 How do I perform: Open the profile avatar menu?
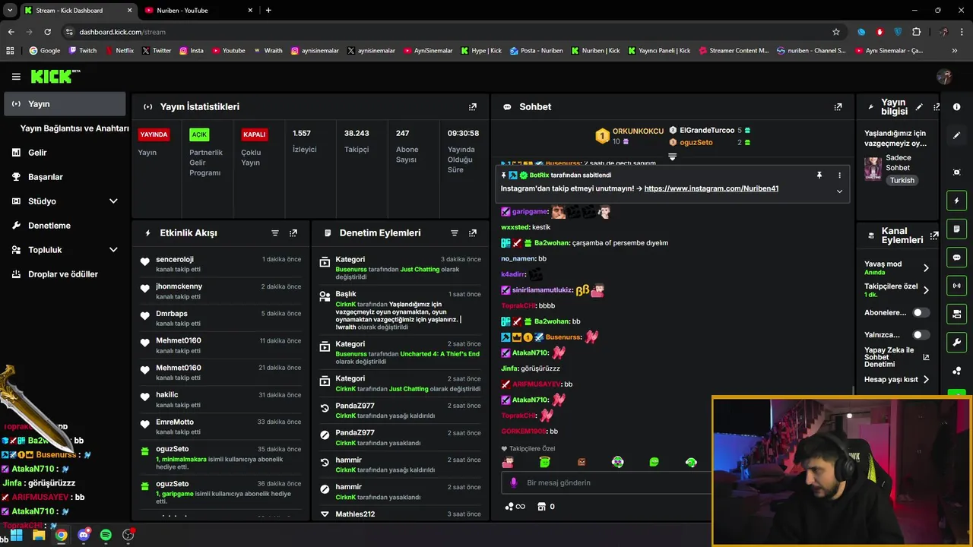pyautogui.click(x=945, y=77)
